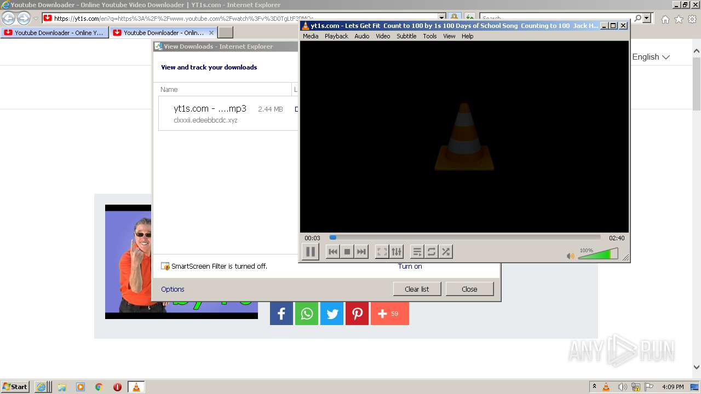The width and height of the screenshot is (701, 394).
Task: Show VLC extended settings
Action: tap(397, 252)
